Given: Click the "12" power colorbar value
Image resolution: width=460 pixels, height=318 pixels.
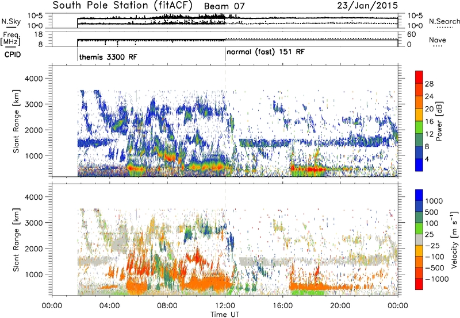Looking at the screenshot, I should (429, 134).
